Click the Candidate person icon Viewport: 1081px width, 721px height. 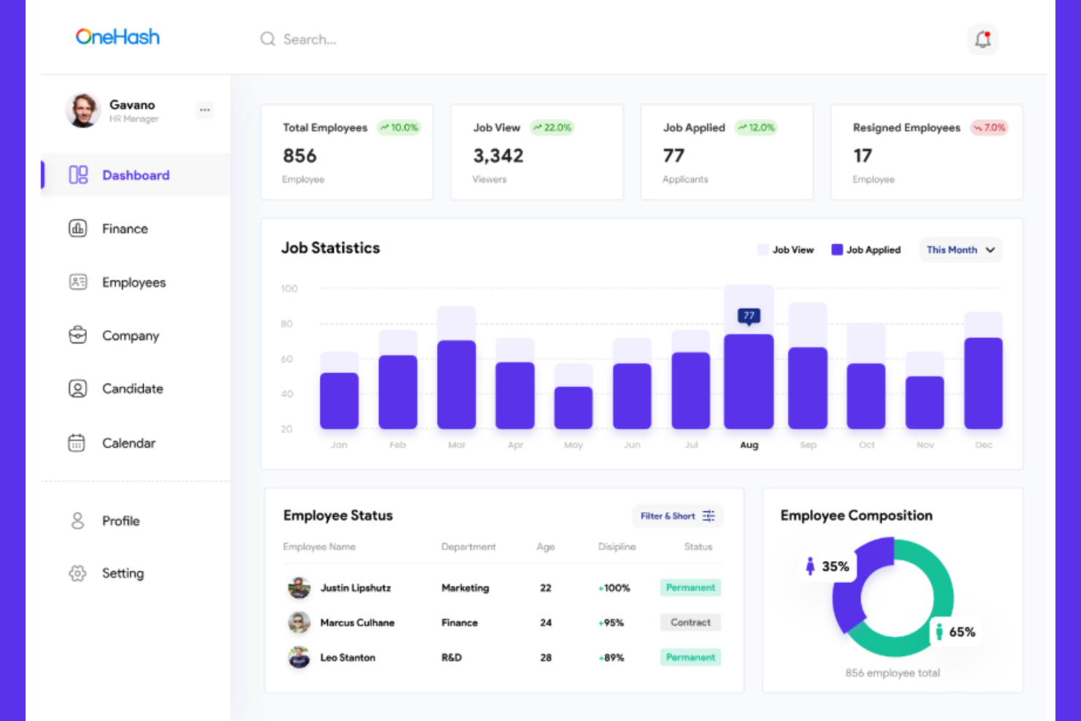pos(77,389)
